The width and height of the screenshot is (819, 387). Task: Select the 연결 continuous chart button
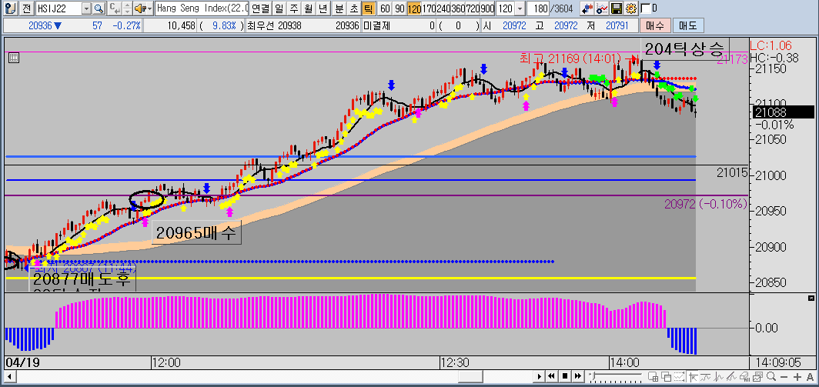[260, 8]
